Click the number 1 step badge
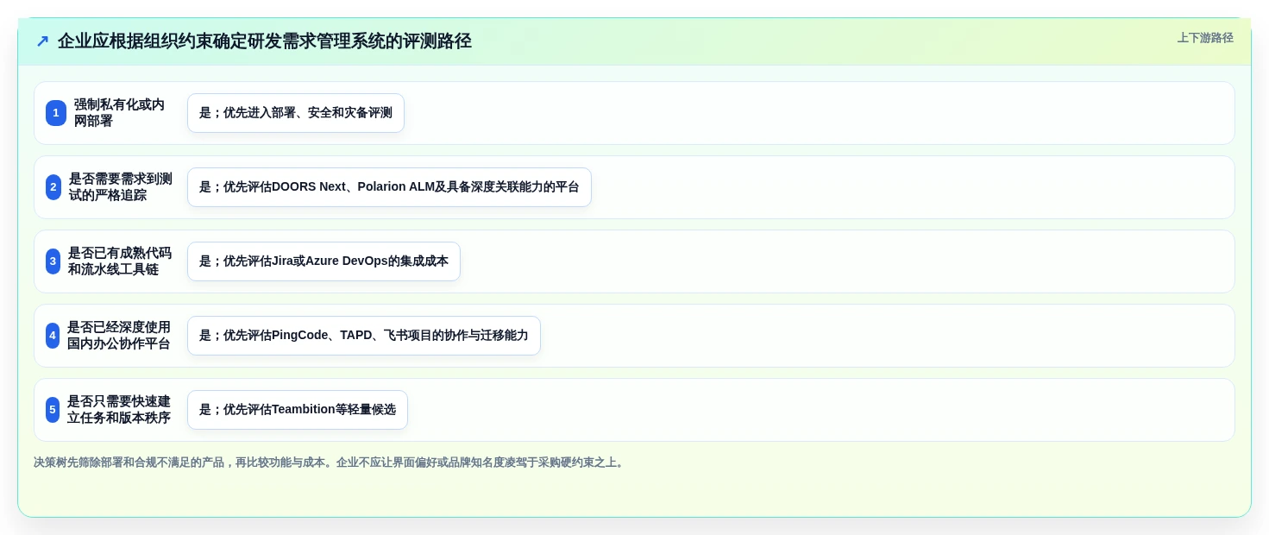Image resolution: width=1269 pixels, height=535 pixels. (x=56, y=113)
